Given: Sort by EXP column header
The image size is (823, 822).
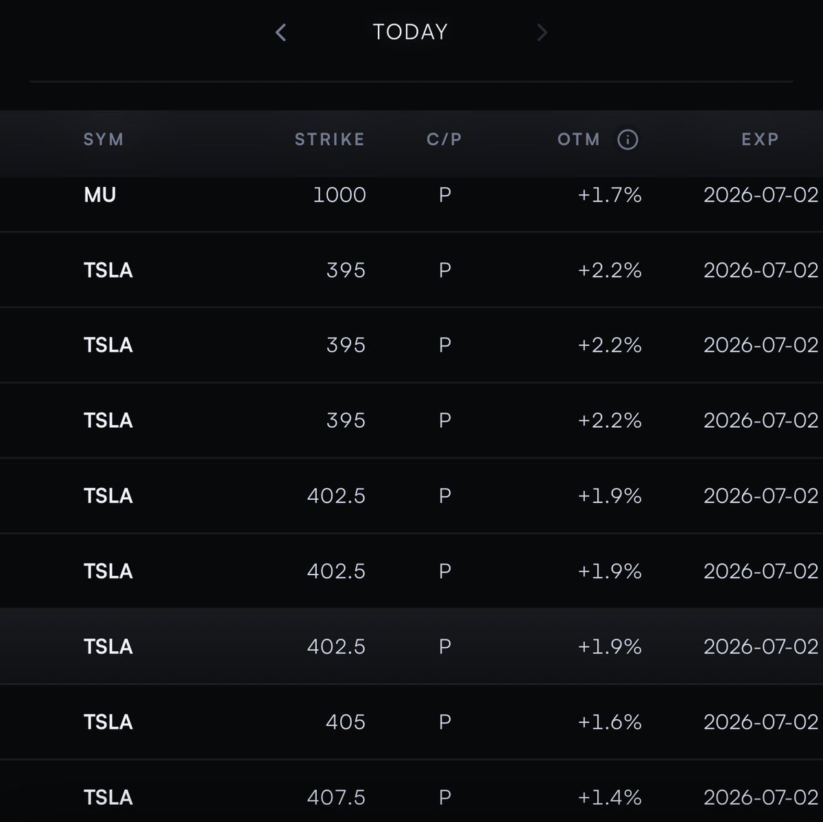Looking at the screenshot, I should coord(760,140).
